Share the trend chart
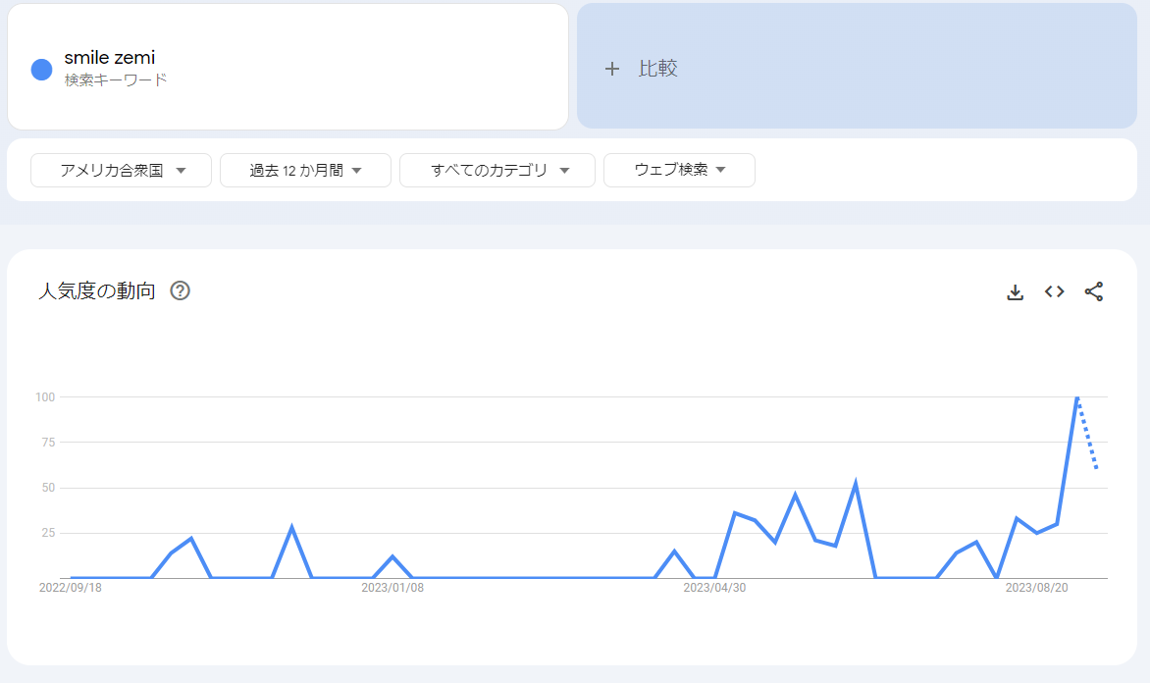This screenshot has width=1150, height=683. click(x=1093, y=292)
